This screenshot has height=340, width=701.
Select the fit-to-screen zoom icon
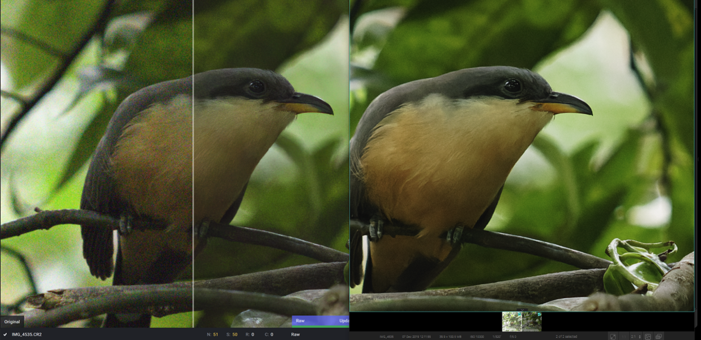tap(613, 335)
